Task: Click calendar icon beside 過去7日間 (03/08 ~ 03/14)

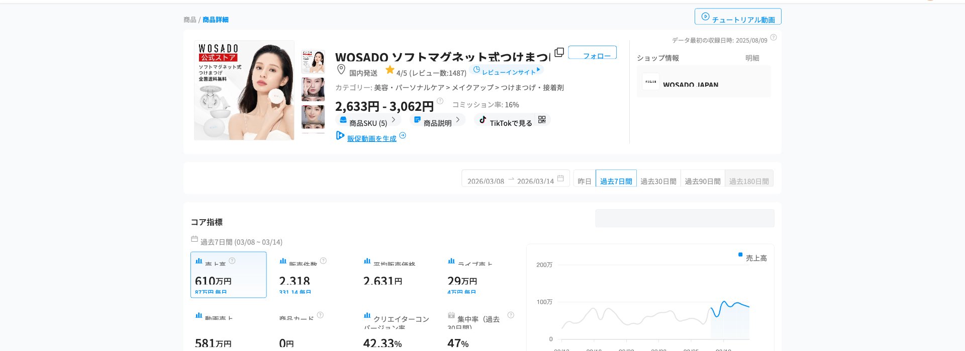Action: pos(195,239)
